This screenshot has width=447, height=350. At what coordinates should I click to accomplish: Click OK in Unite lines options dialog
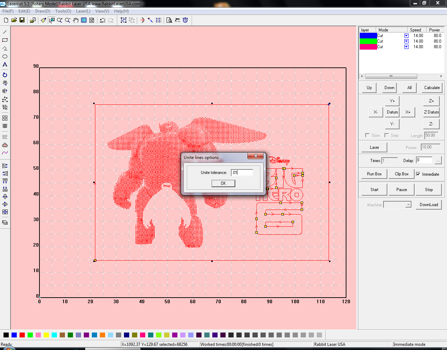click(223, 183)
